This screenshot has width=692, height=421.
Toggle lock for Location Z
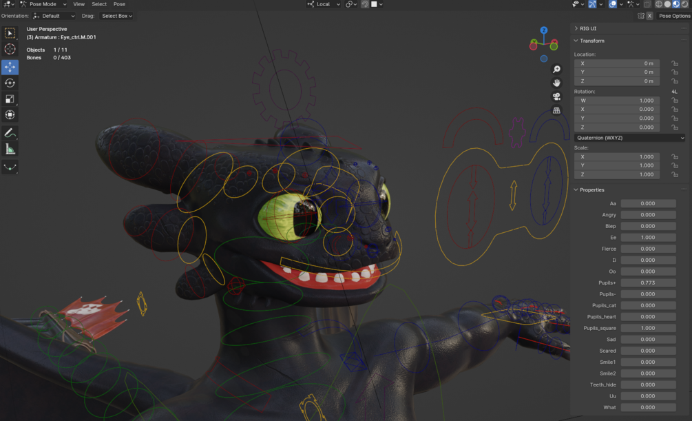pos(675,81)
